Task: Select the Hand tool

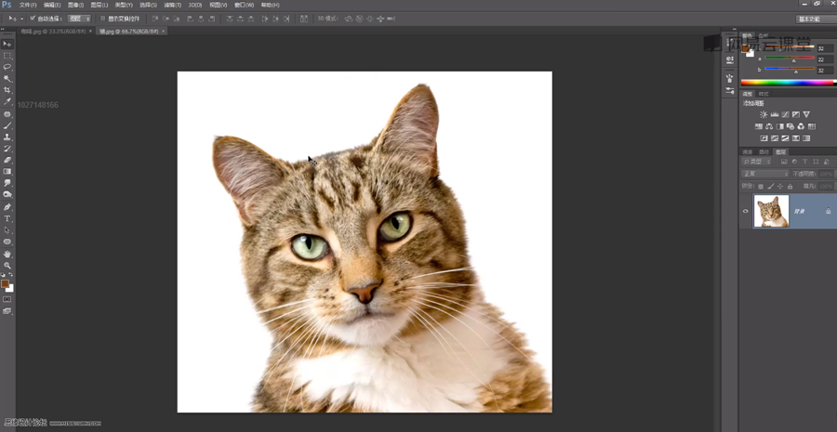Action: pyautogui.click(x=7, y=254)
